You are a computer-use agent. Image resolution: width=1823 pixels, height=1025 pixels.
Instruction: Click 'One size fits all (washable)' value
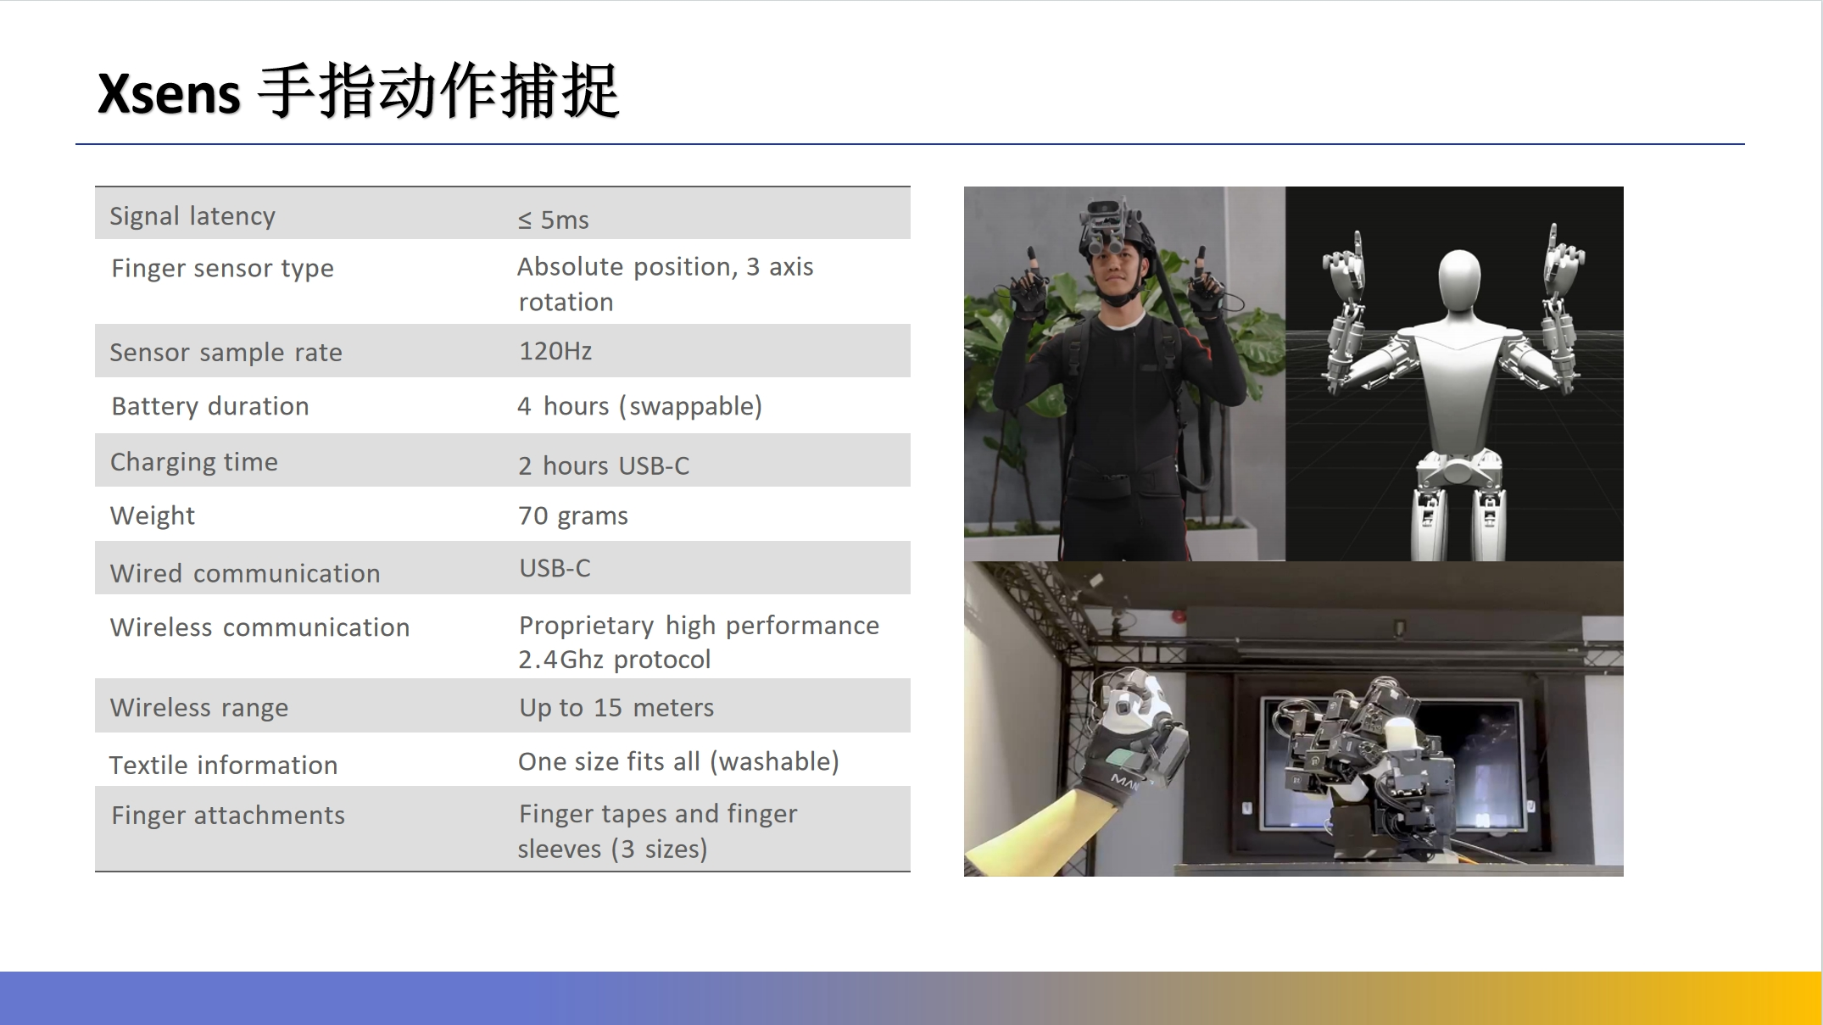coord(678,761)
